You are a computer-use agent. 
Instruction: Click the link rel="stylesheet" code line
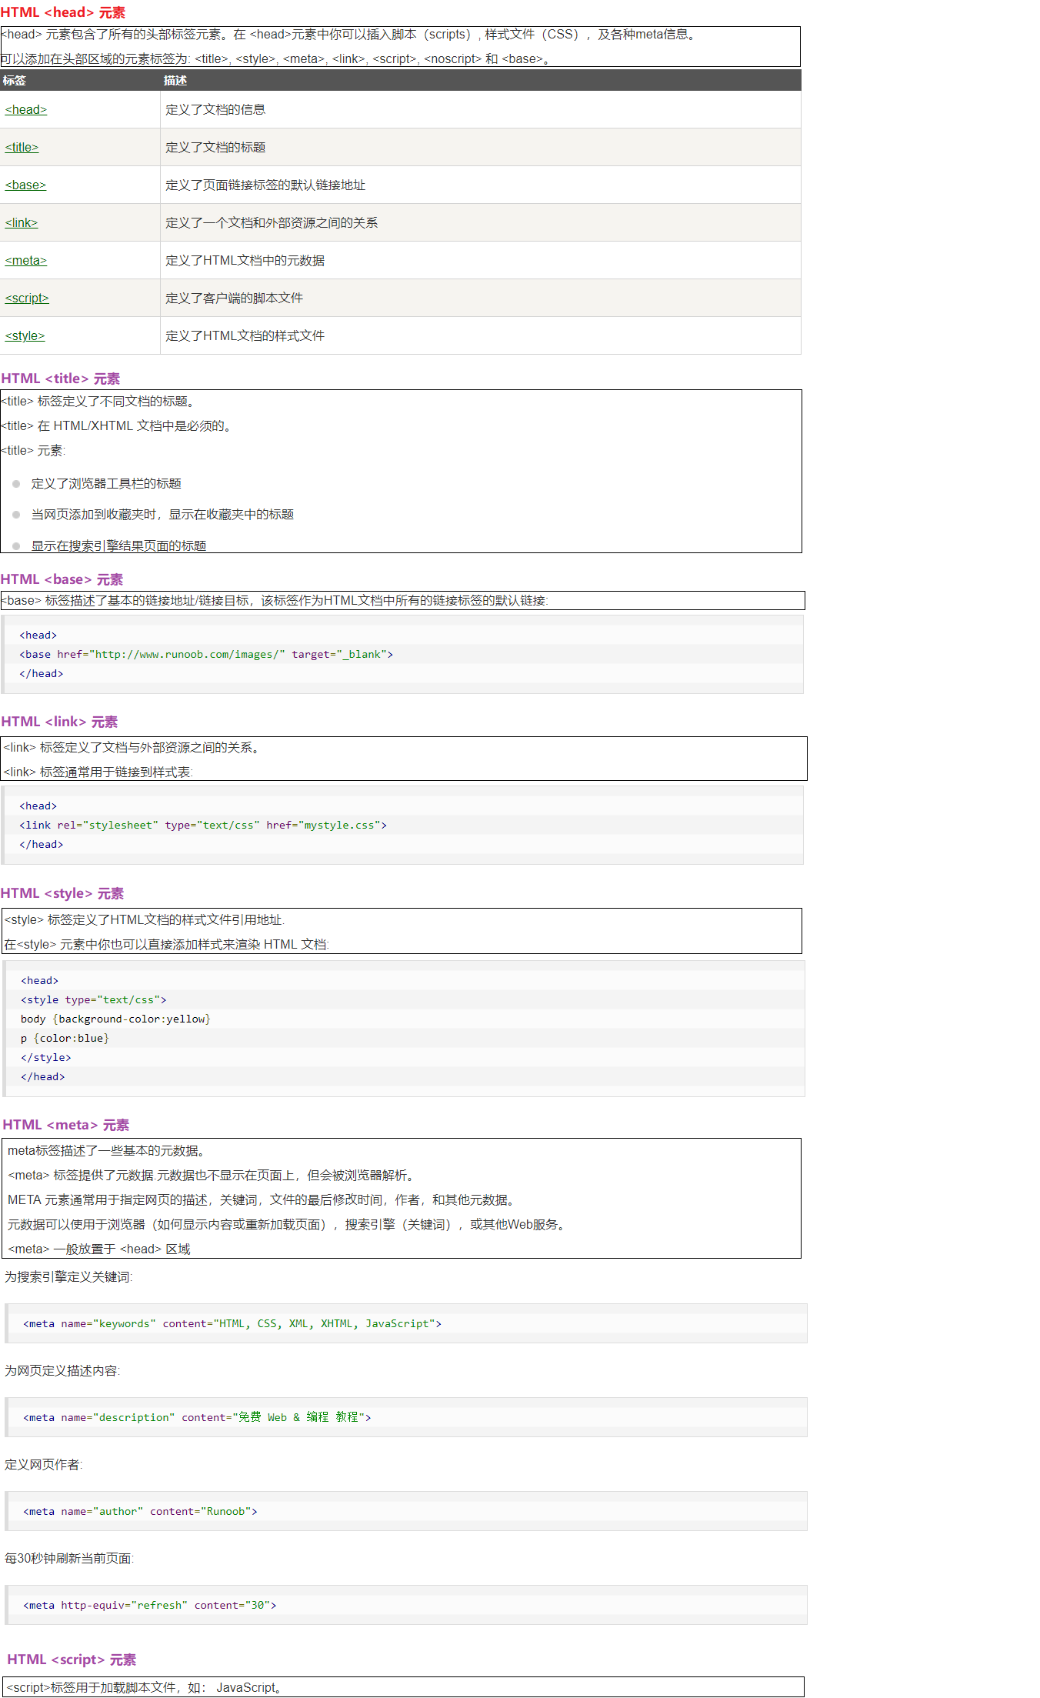[203, 826]
